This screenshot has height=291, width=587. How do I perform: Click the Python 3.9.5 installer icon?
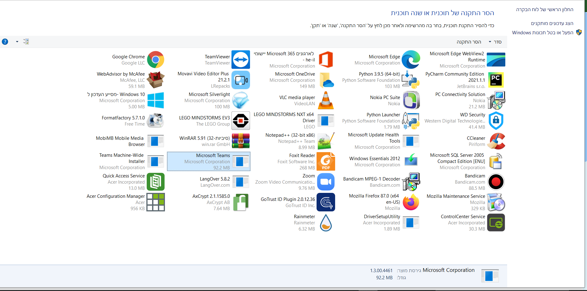tap(411, 80)
